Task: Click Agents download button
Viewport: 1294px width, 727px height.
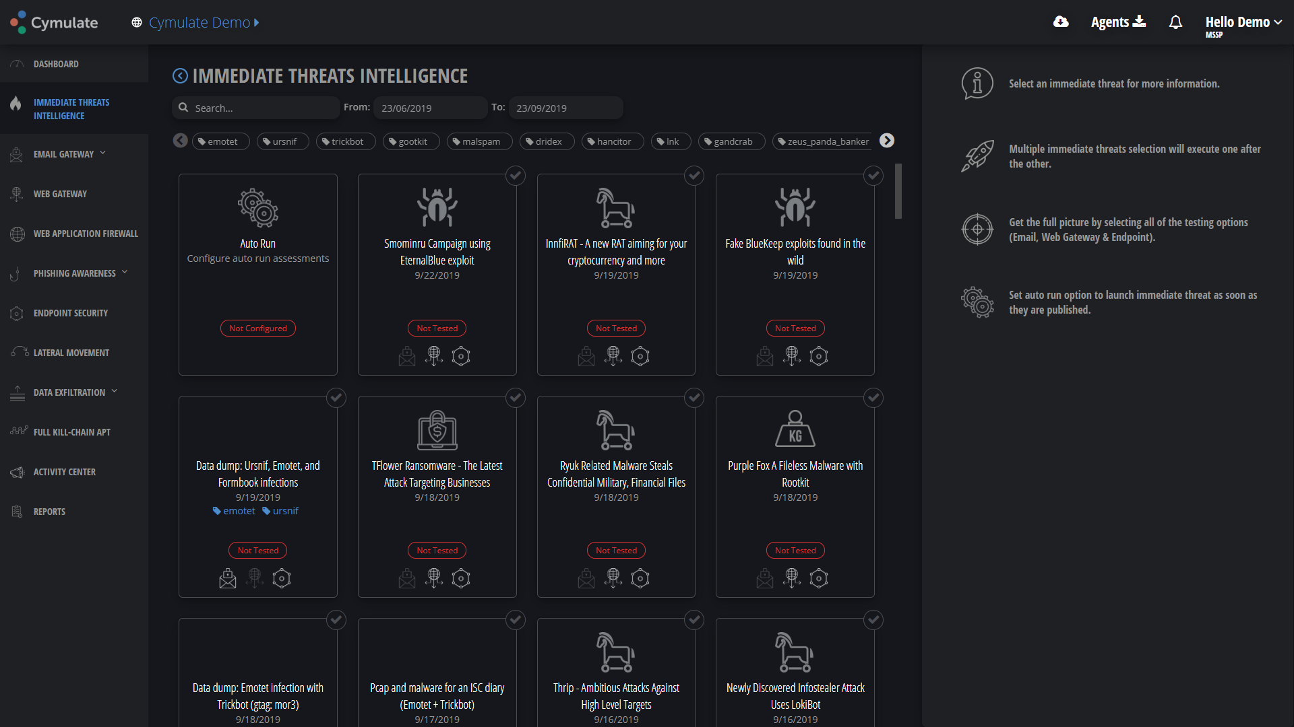Action: [x=1118, y=22]
